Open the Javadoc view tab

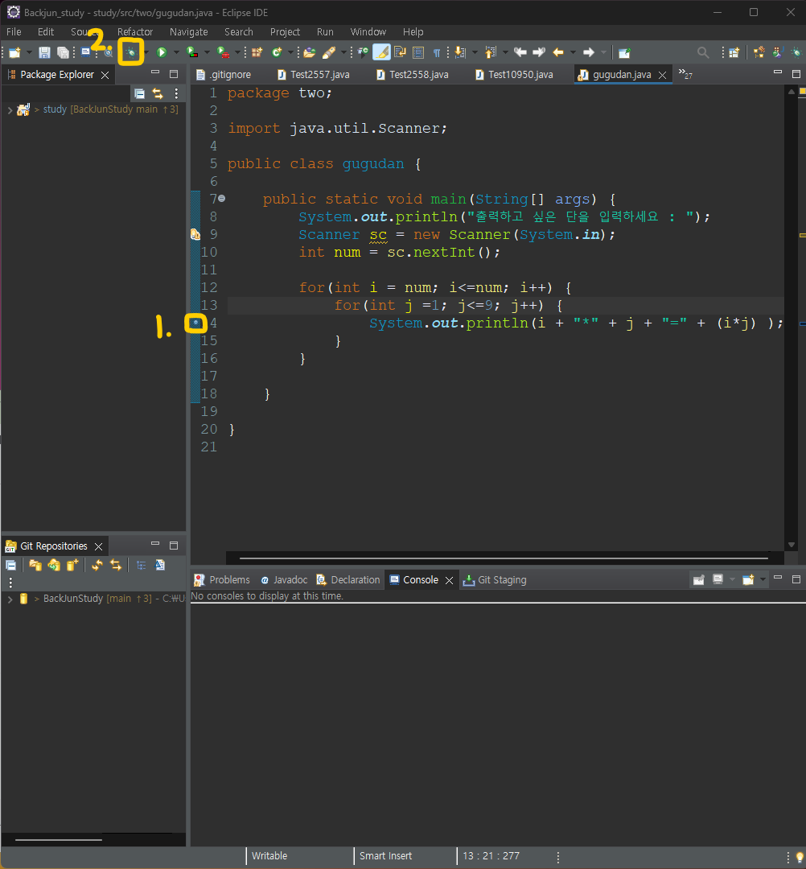point(284,579)
